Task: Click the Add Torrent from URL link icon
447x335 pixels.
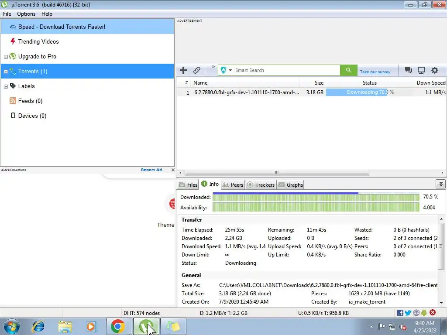Action: pyautogui.click(x=197, y=70)
